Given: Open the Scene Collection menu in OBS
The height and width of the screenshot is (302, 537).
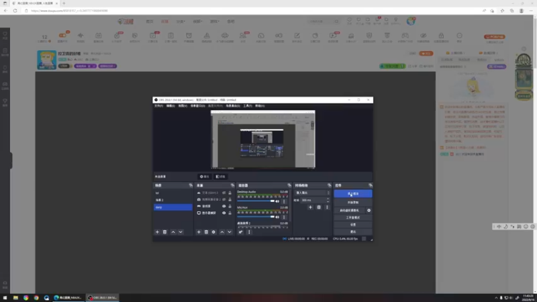Looking at the screenshot, I should click(x=233, y=106).
